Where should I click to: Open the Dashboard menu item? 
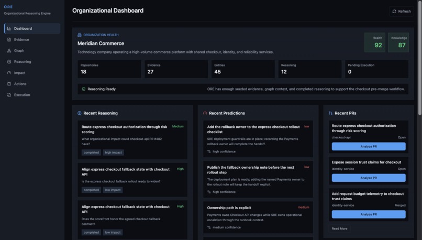(32, 28)
